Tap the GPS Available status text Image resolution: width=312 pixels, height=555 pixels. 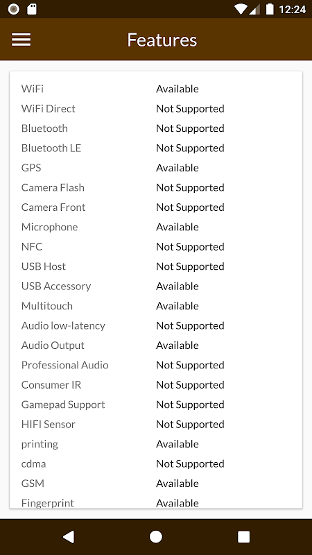177,168
